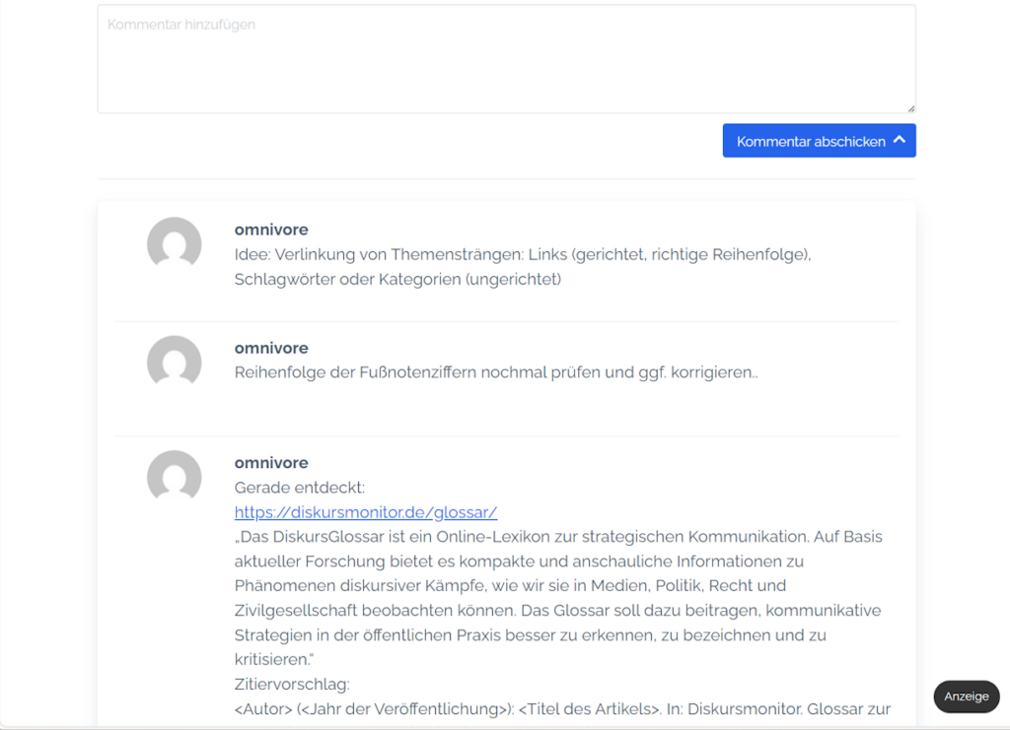This screenshot has width=1010, height=730.
Task: Focus the Kommentar hinzufügen text field
Action: pyautogui.click(x=506, y=59)
